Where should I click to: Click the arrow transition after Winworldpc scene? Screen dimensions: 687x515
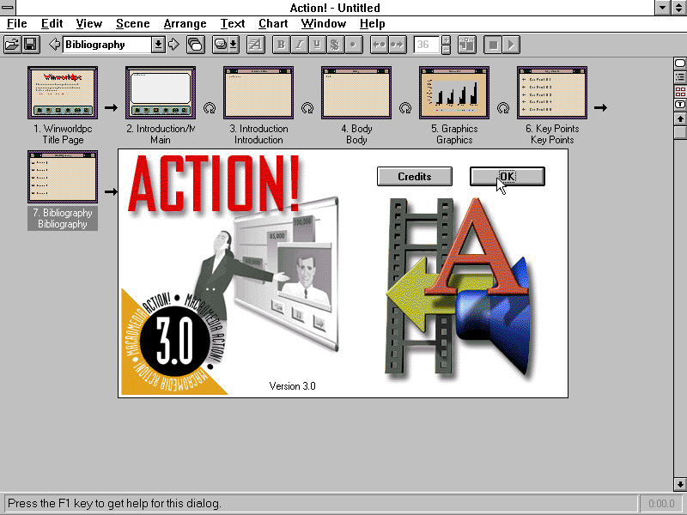112,107
